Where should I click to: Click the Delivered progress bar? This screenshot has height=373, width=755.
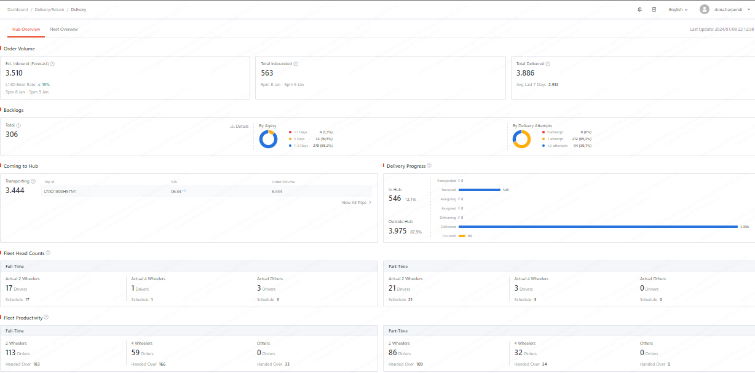point(598,227)
